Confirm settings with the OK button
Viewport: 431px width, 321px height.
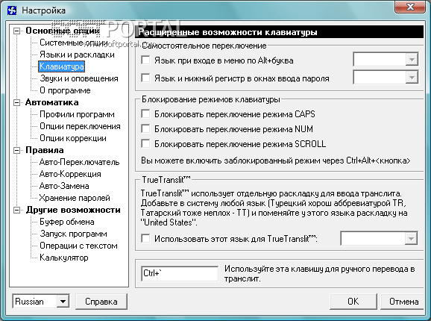[x=353, y=302]
